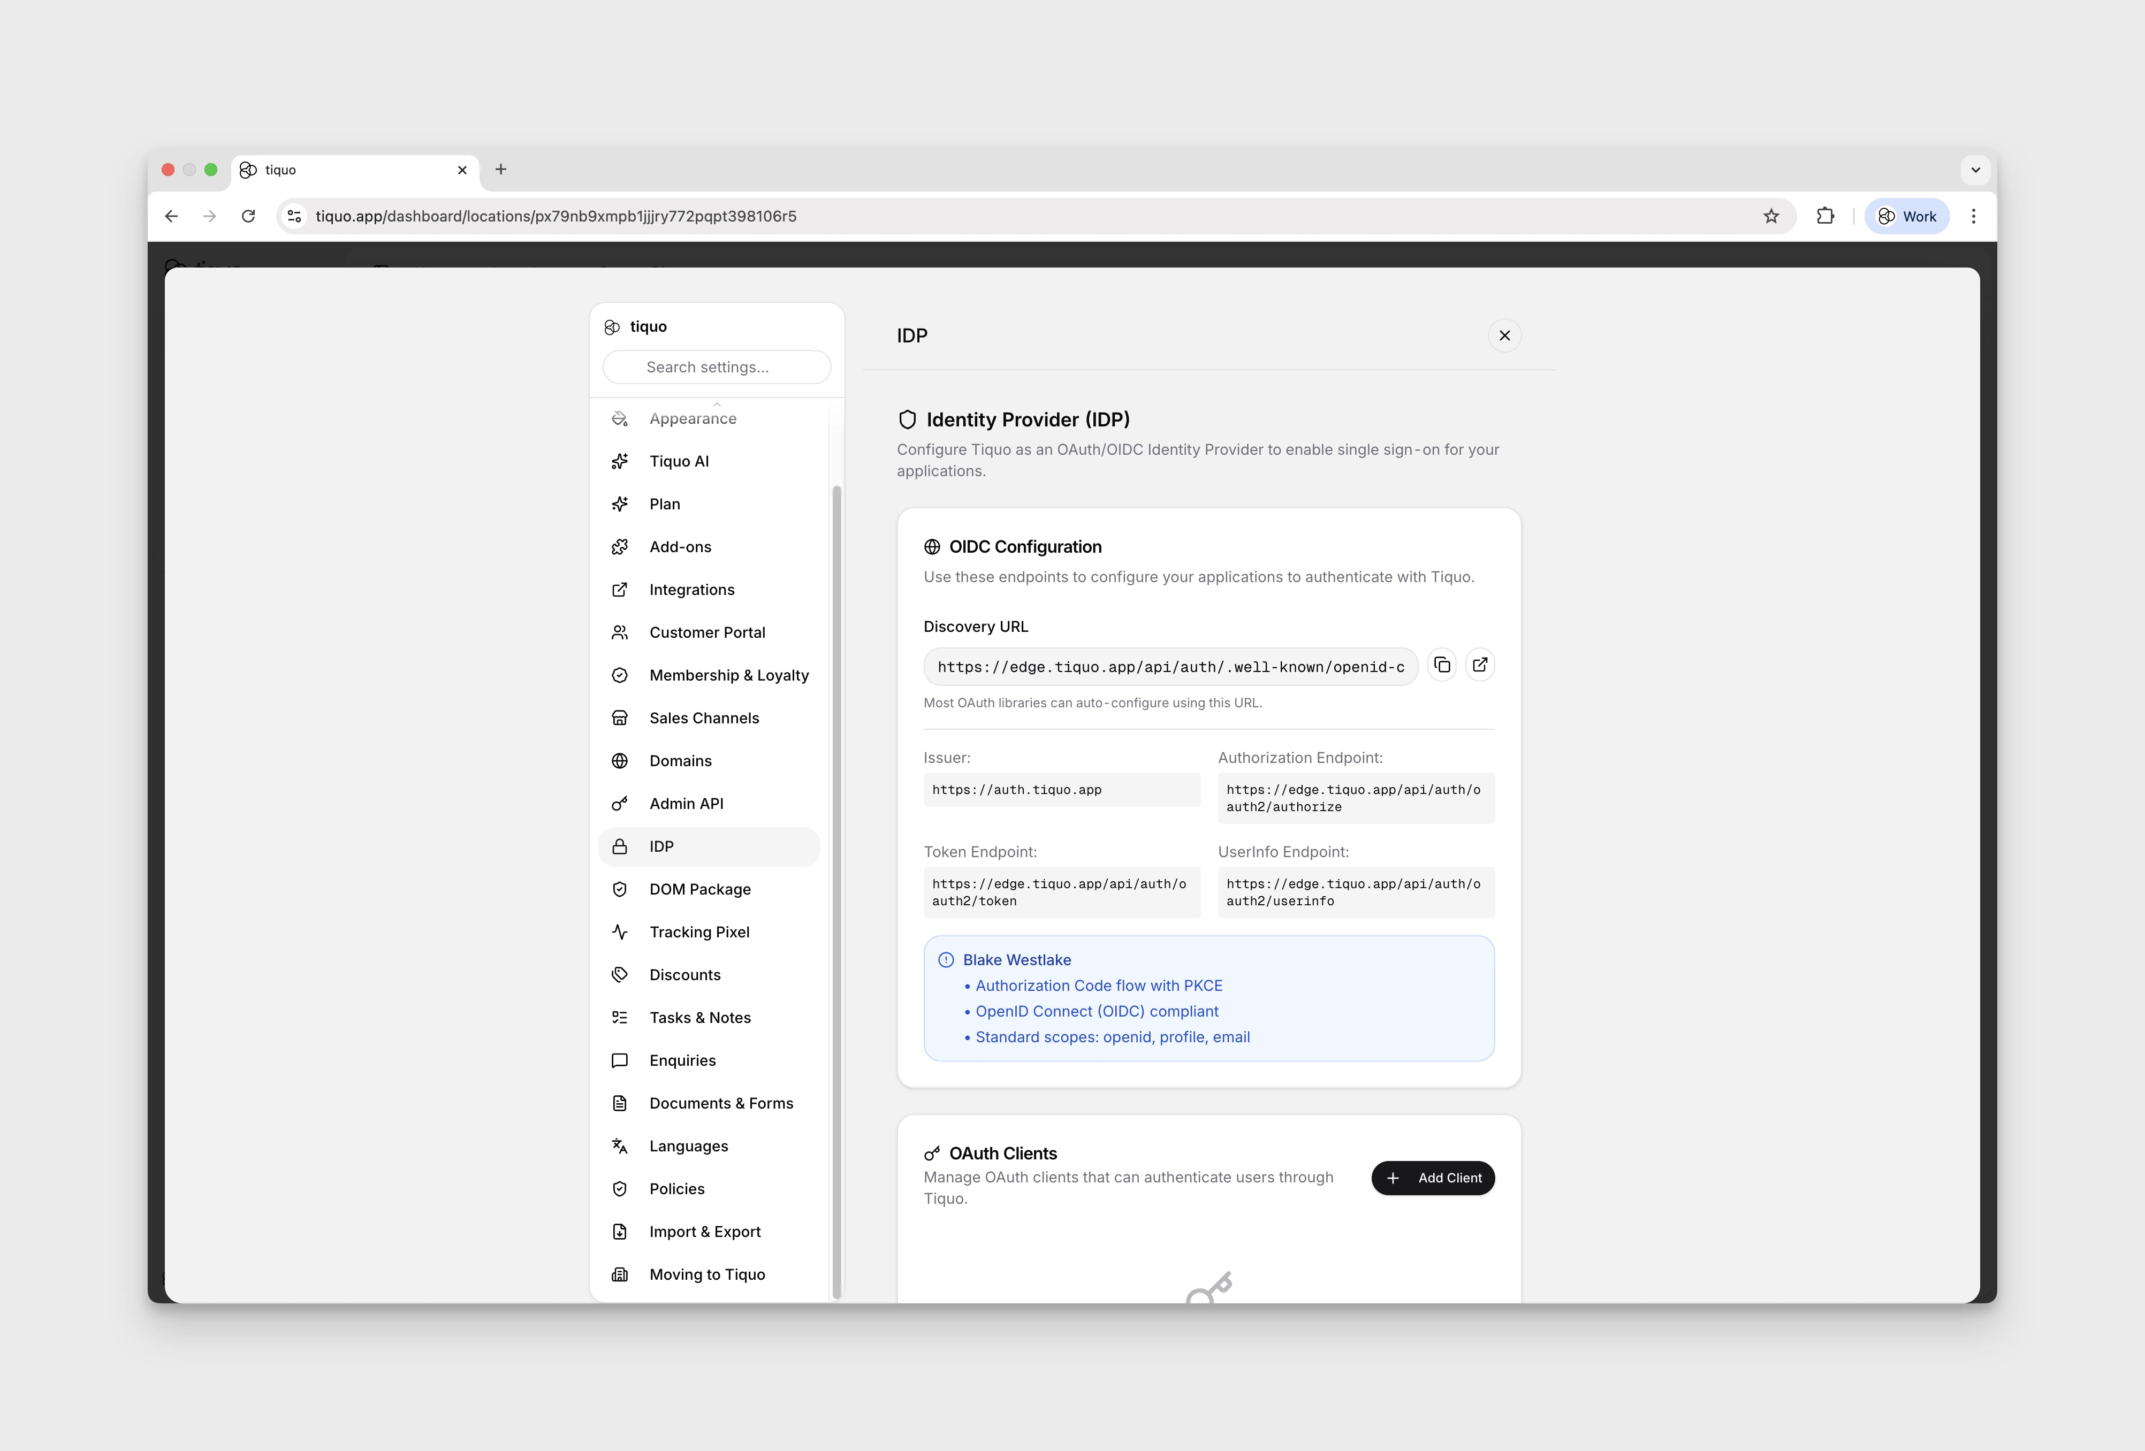Open the Admin API settings
Viewport: 2145px width, 1451px height.
[x=709, y=804]
